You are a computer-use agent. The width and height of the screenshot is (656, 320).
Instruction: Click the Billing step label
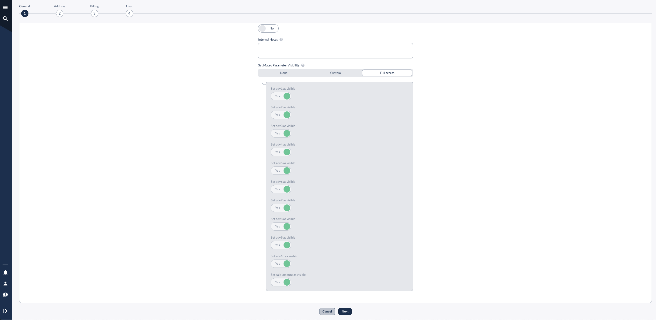tap(95, 6)
